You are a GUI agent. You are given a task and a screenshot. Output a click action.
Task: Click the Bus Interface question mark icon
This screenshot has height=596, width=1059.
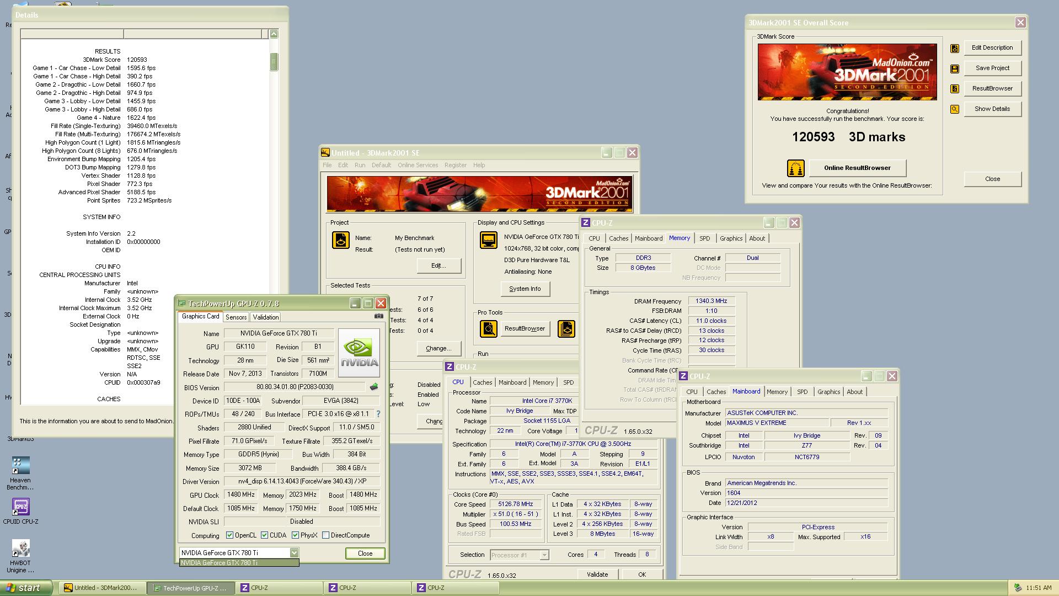click(x=378, y=414)
